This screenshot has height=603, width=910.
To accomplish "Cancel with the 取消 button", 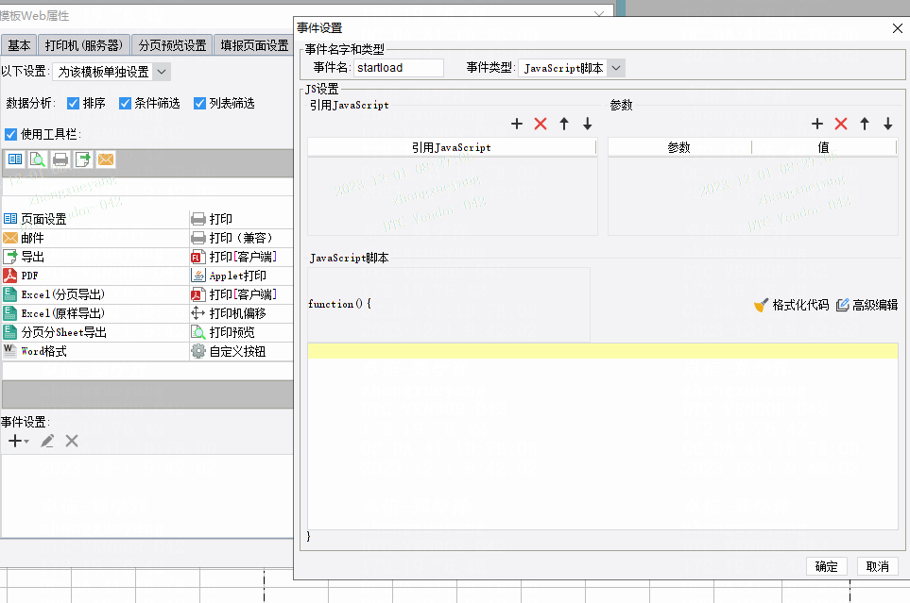I will coord(878,566).
